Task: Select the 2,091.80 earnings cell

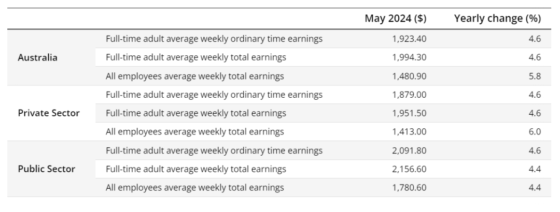Action: coord(410,150)
